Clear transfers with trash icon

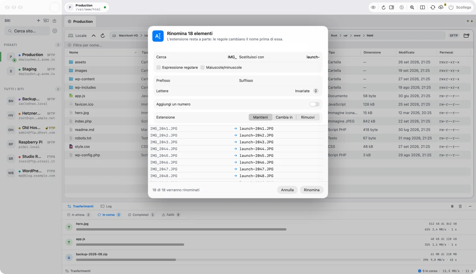tap(460, 206)
